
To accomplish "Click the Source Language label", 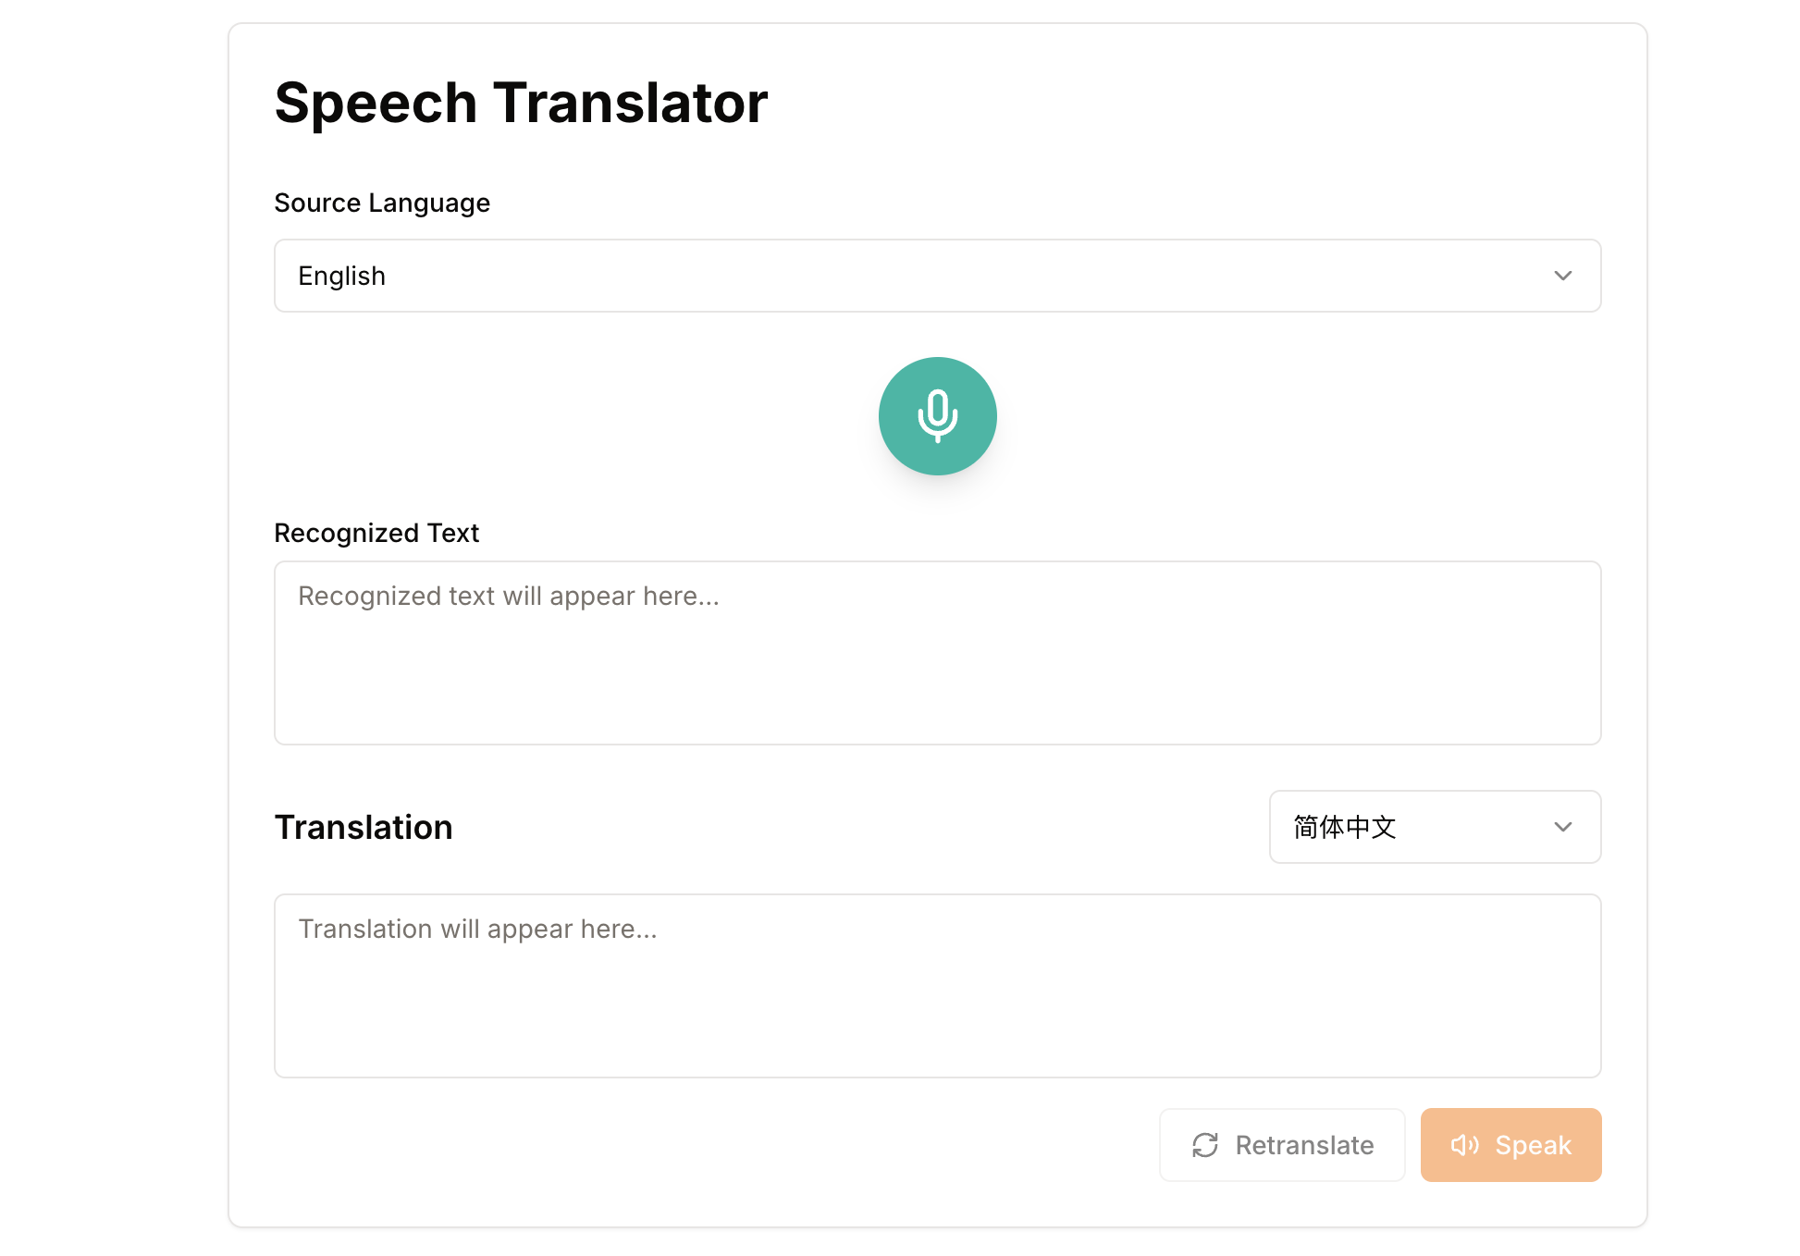I will (x=382, y=203).
